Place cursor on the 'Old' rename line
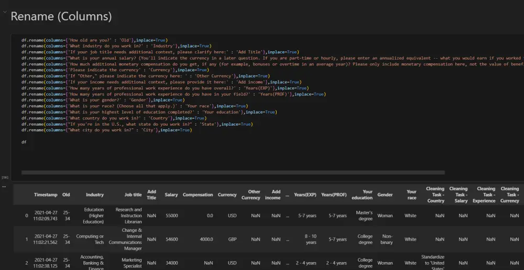524x270 pixels. 94,40
